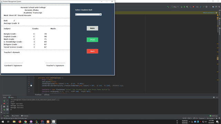This screenshot has height=124, width=221.
Task: Click 'Mark Sheet Of: Shurid Hossain' text in transcript
Action: click(17, 15)
